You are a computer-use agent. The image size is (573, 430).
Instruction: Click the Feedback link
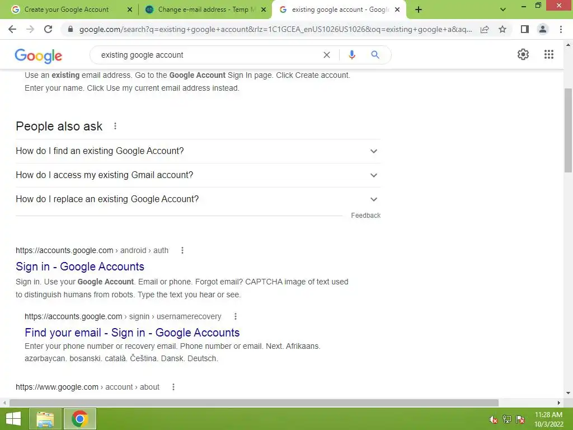point(366,216)
